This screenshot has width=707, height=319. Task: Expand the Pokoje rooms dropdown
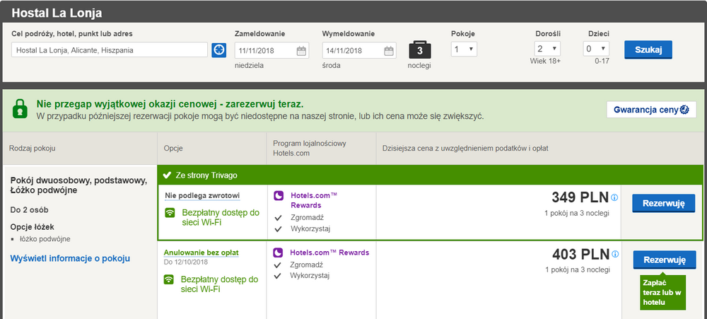(464, 49)
